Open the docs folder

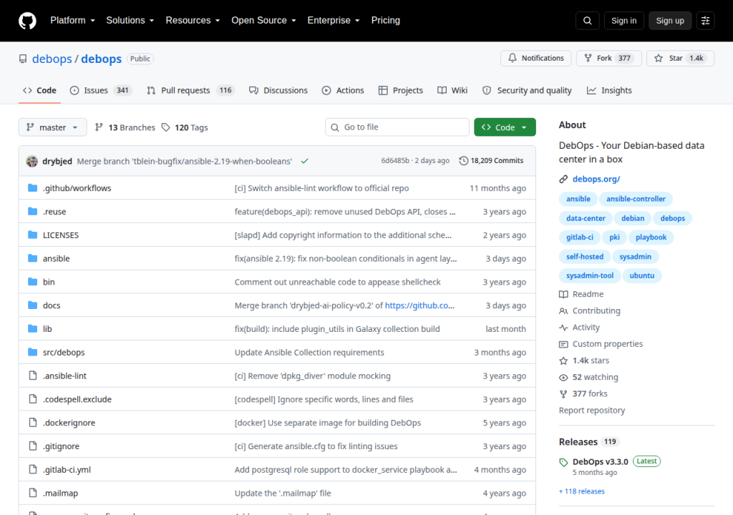(x=52, y=305)
